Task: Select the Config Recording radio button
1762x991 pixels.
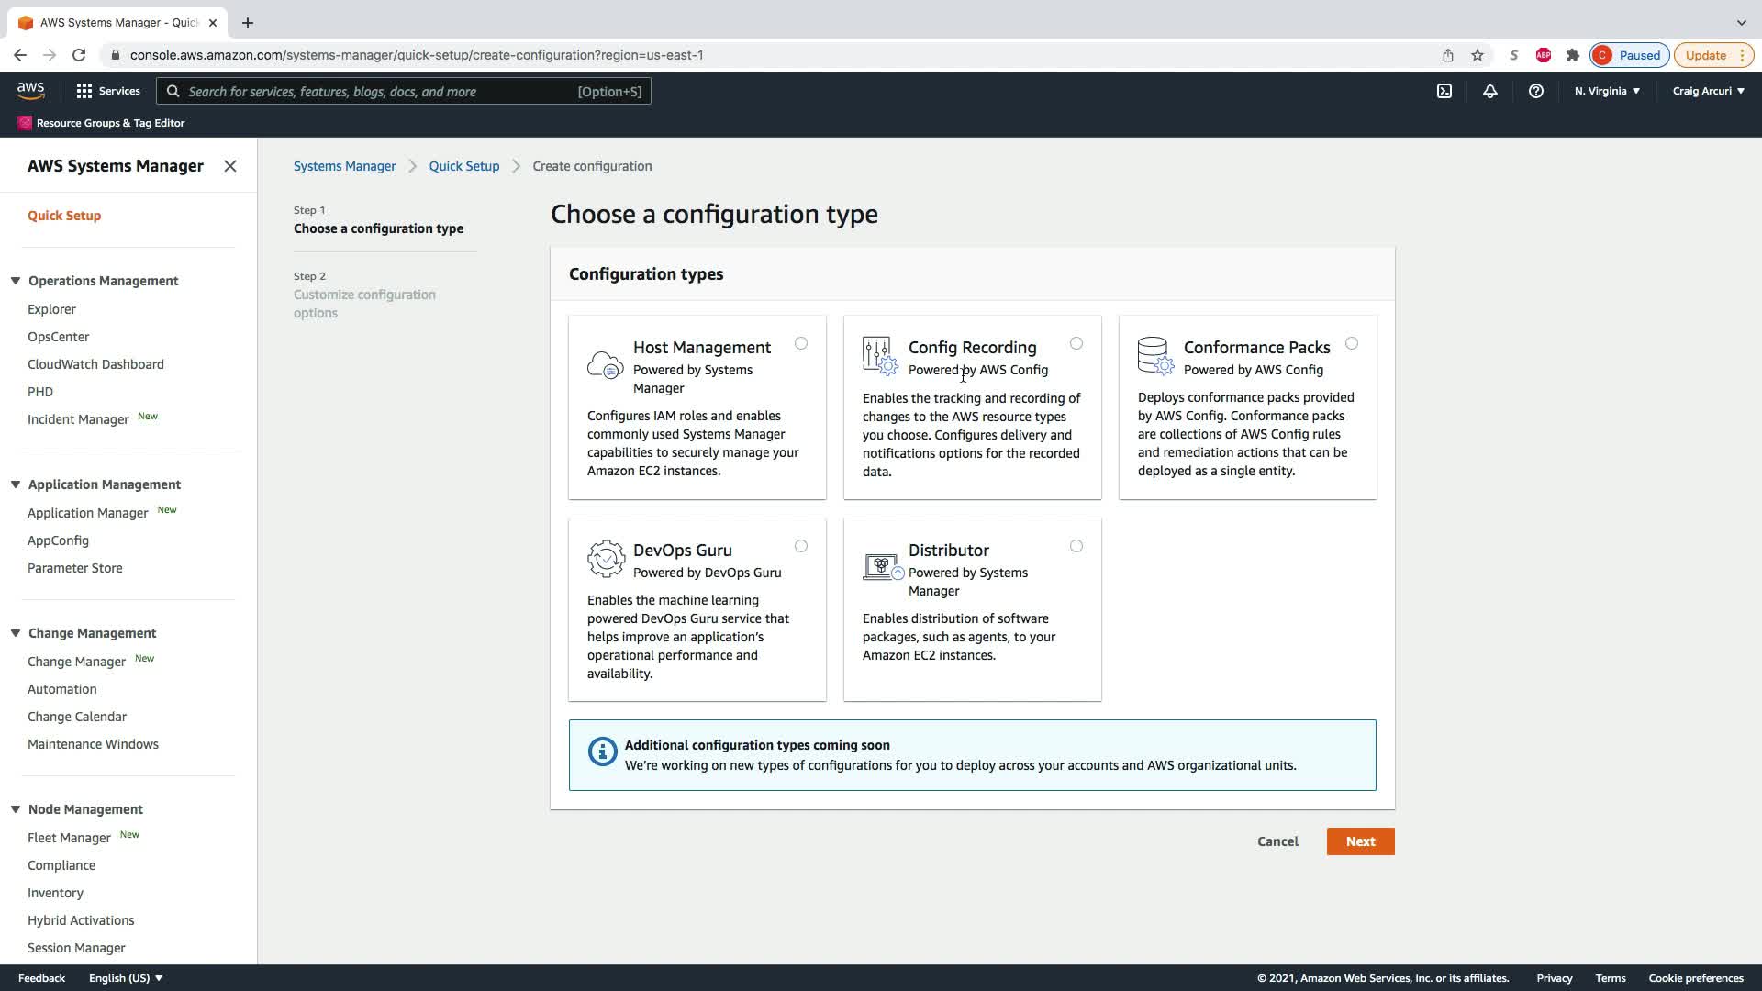Action: [x=1076, y=343]
